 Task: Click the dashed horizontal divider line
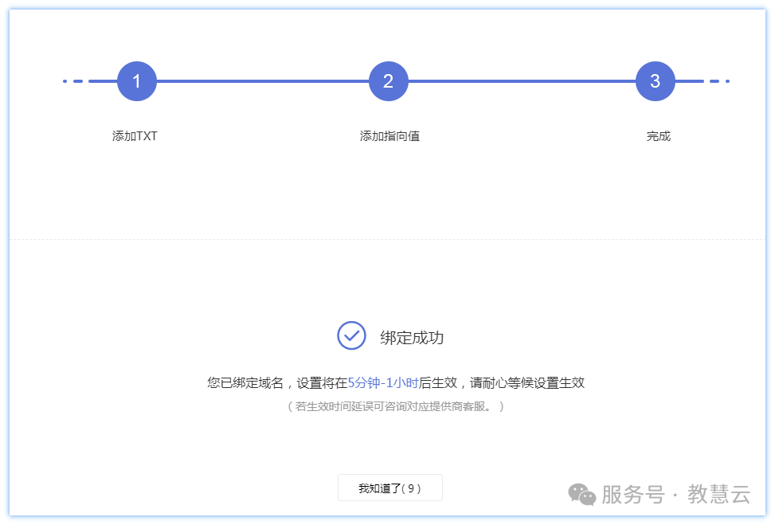pos(387,239)
